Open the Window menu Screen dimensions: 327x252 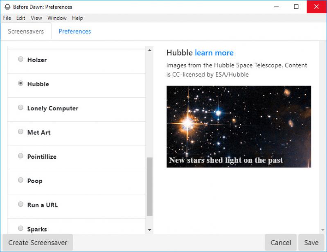57,18
